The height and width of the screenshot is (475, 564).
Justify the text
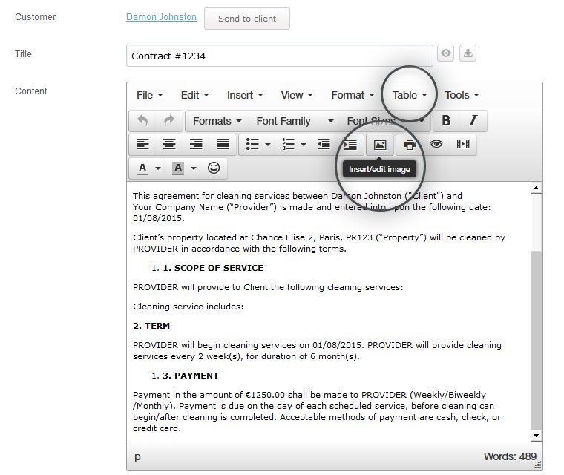[223, 145]
